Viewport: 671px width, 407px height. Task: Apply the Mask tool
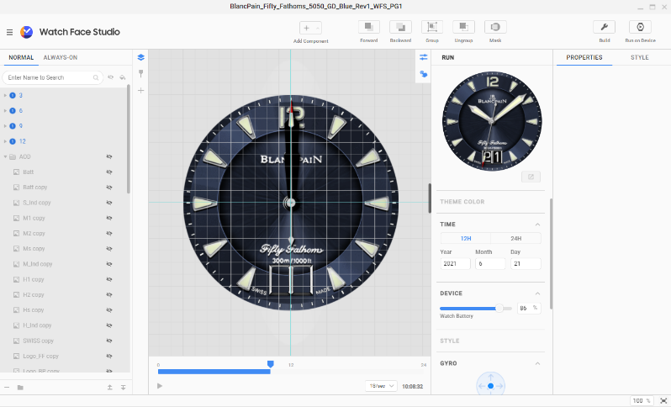[495, 27]
